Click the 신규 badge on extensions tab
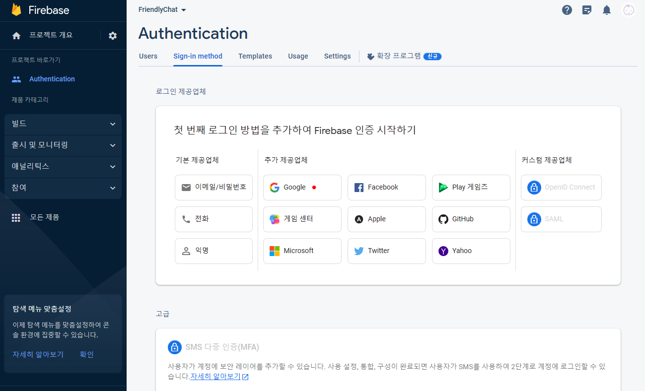 point(432,57)
